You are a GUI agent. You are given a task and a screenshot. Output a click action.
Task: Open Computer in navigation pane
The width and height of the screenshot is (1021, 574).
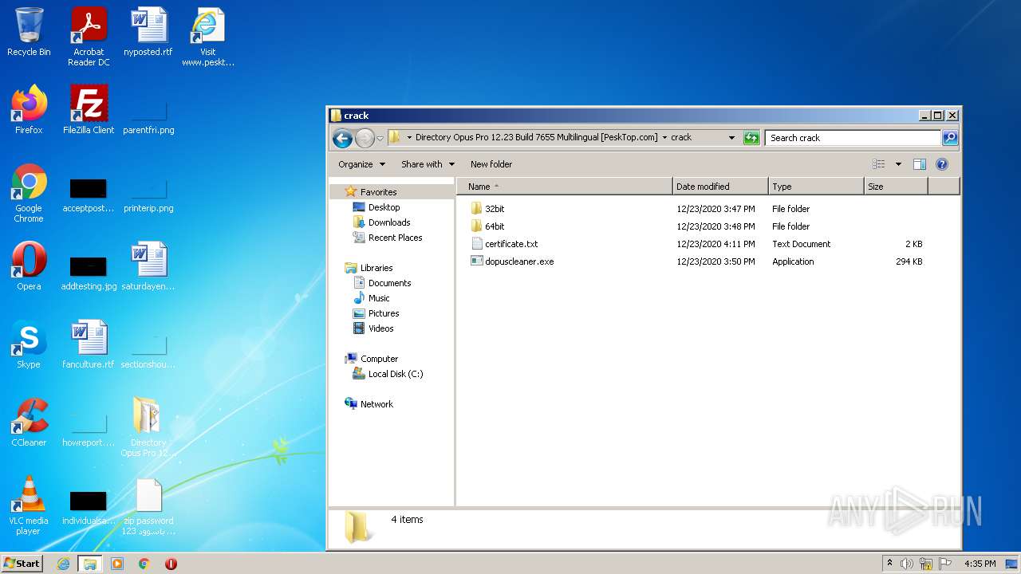point(379,359)
